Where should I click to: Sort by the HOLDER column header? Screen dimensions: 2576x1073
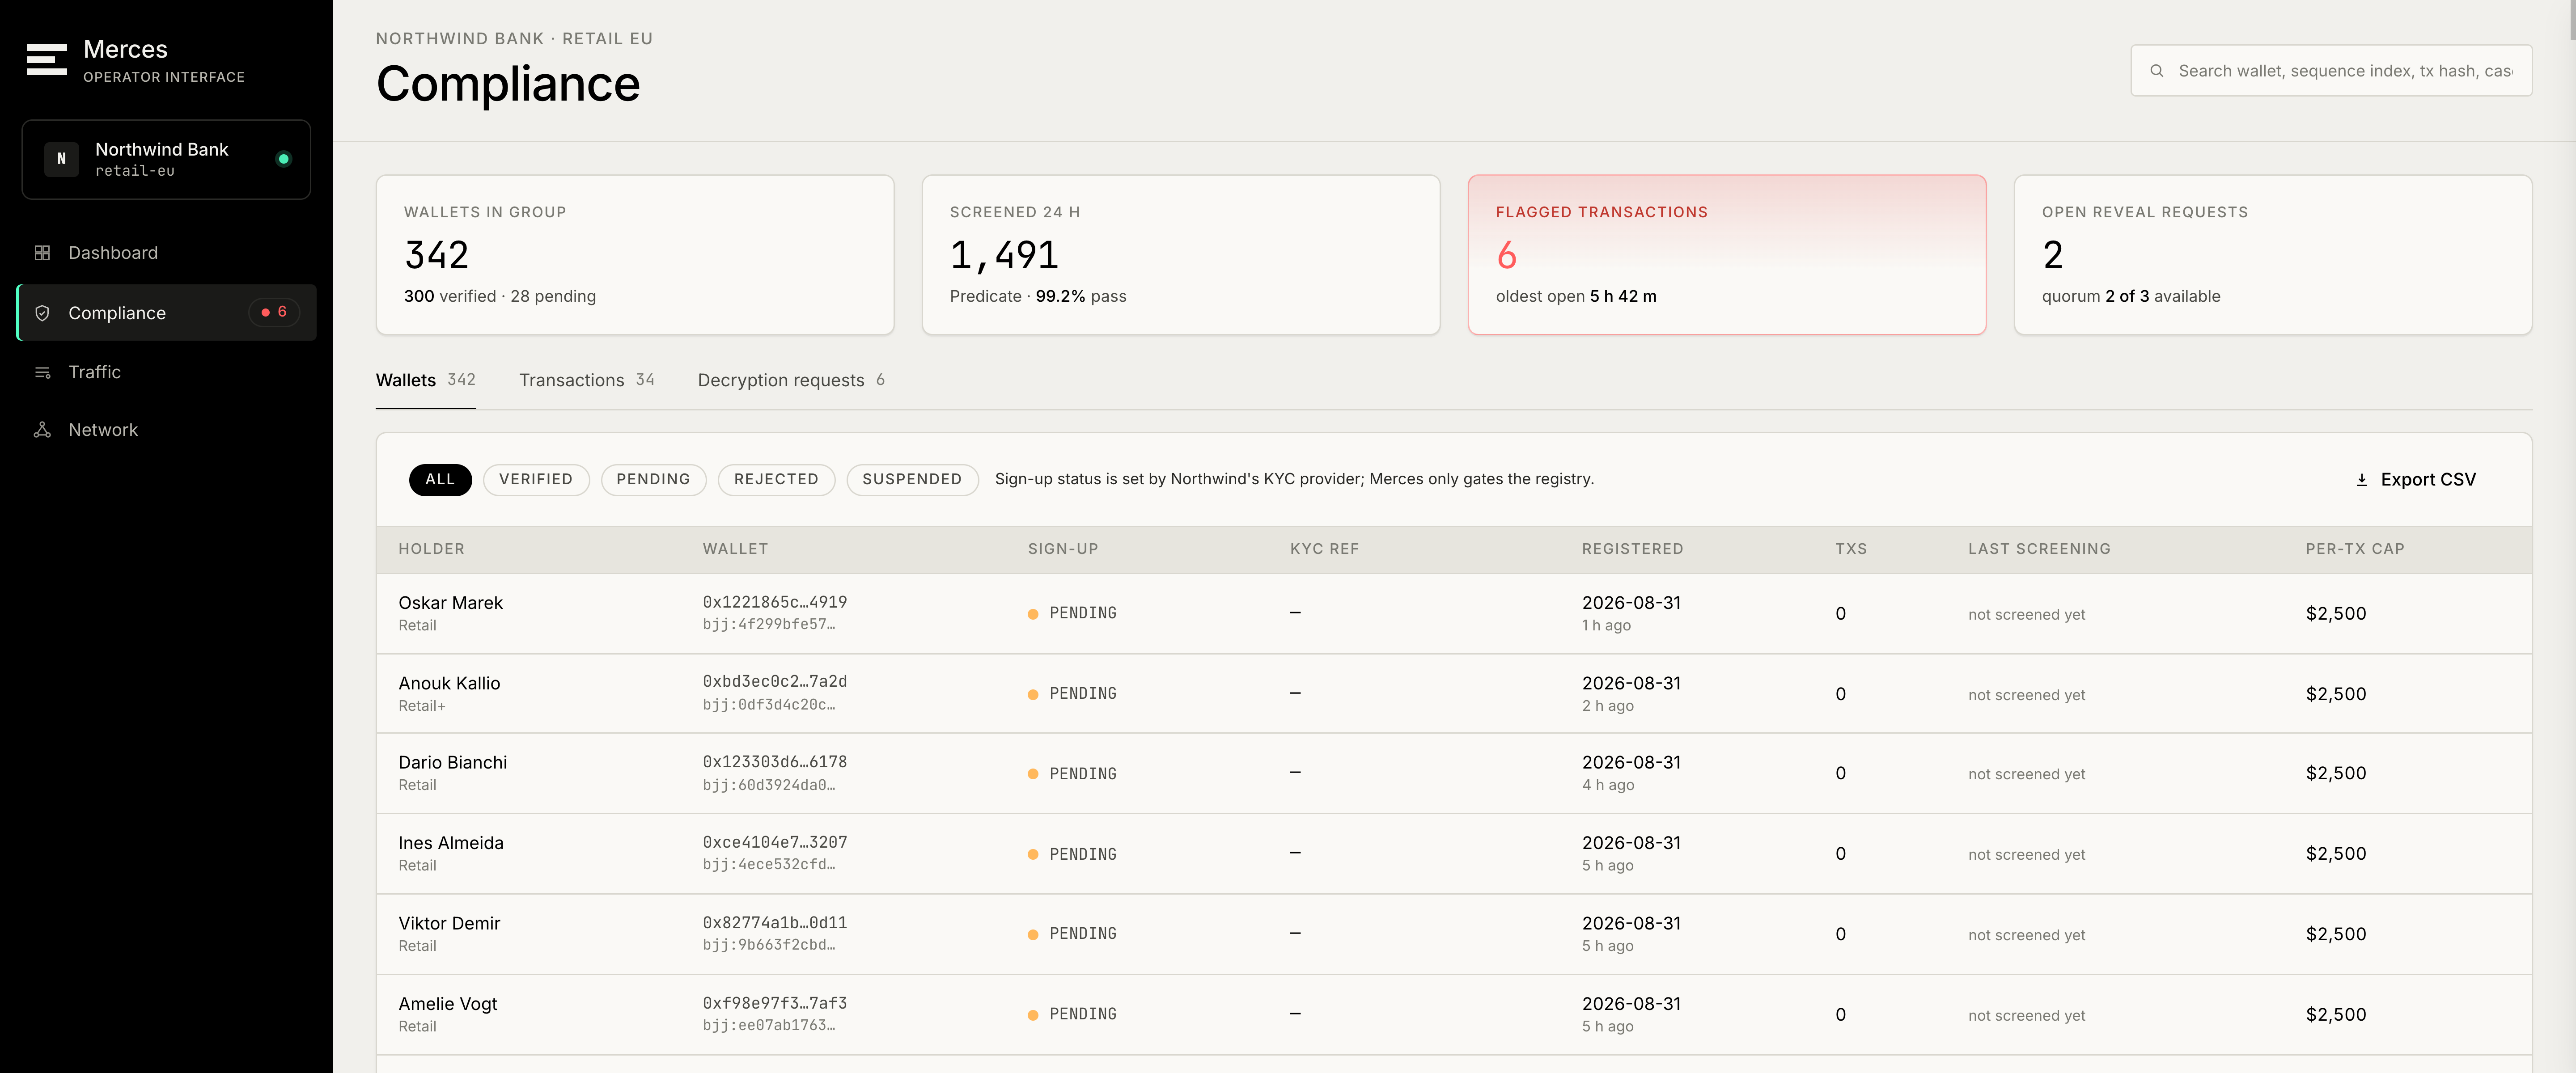tap(432, 549)
